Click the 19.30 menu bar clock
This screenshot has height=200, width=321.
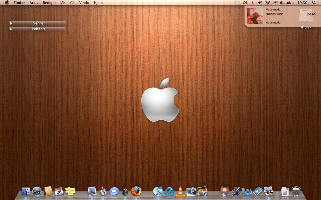click(302, 3)
